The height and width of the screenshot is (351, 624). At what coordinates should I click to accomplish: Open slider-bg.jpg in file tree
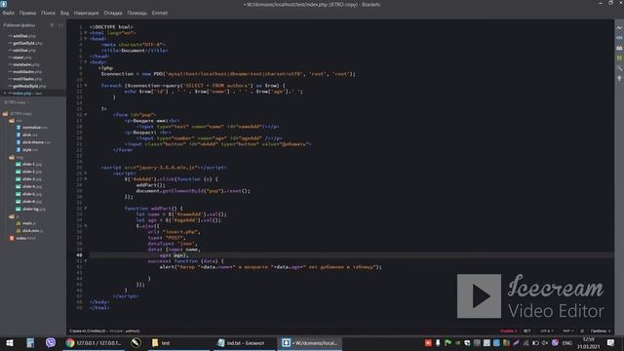tap(34, 209)
